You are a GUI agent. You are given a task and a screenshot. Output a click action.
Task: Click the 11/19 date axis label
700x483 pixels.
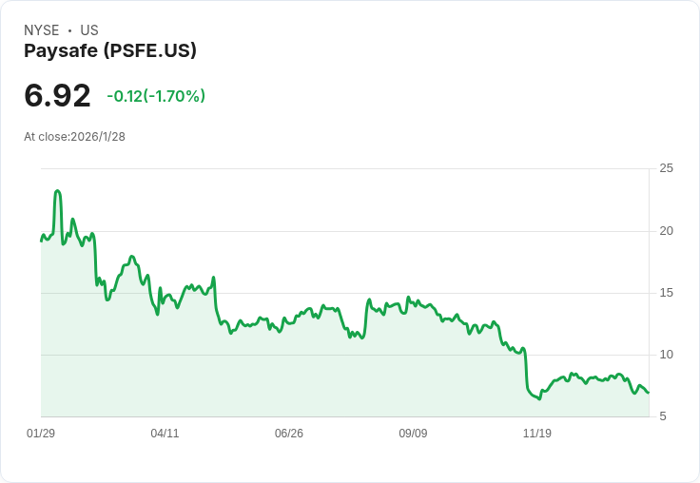(537, 434)
